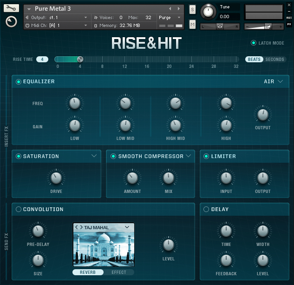
Task: Click the Limiter OUTPUT knob
Action: [x=263, y=178]
